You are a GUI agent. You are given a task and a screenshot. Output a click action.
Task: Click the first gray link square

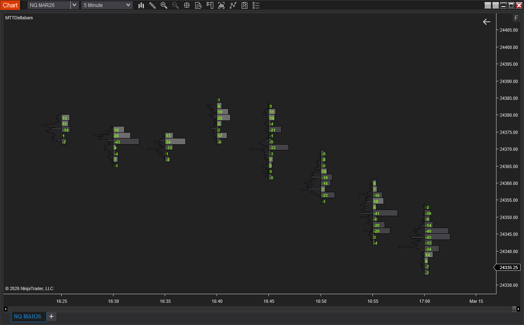488,5
